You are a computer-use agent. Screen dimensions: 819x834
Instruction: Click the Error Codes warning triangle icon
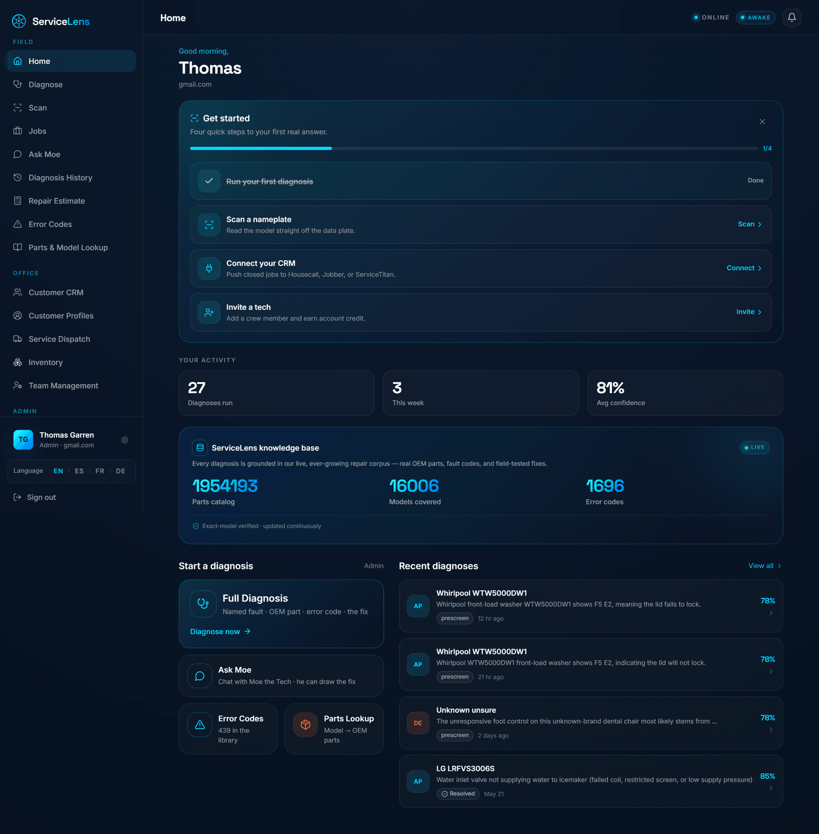[200, 725]
